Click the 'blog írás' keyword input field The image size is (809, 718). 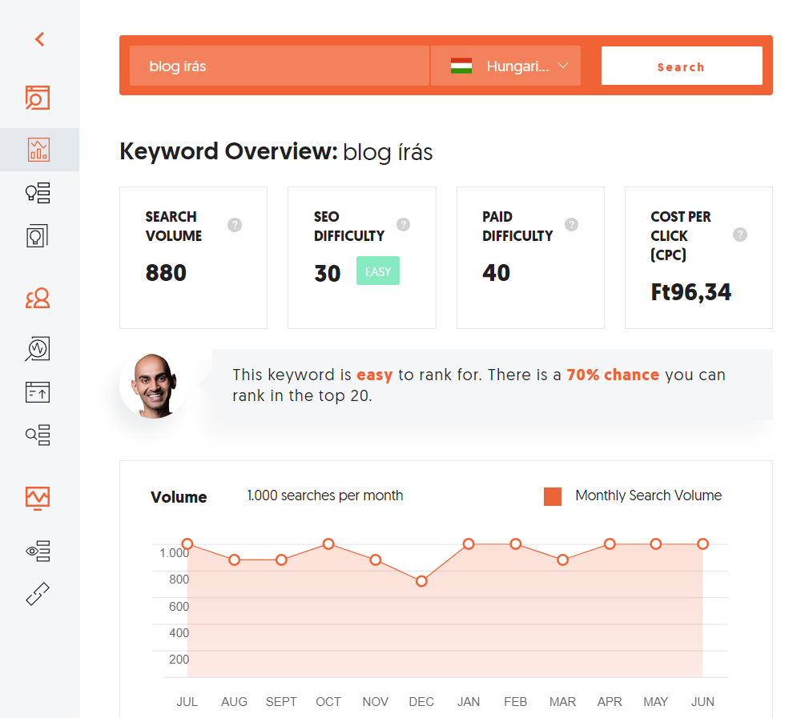[x=279, y=66]
